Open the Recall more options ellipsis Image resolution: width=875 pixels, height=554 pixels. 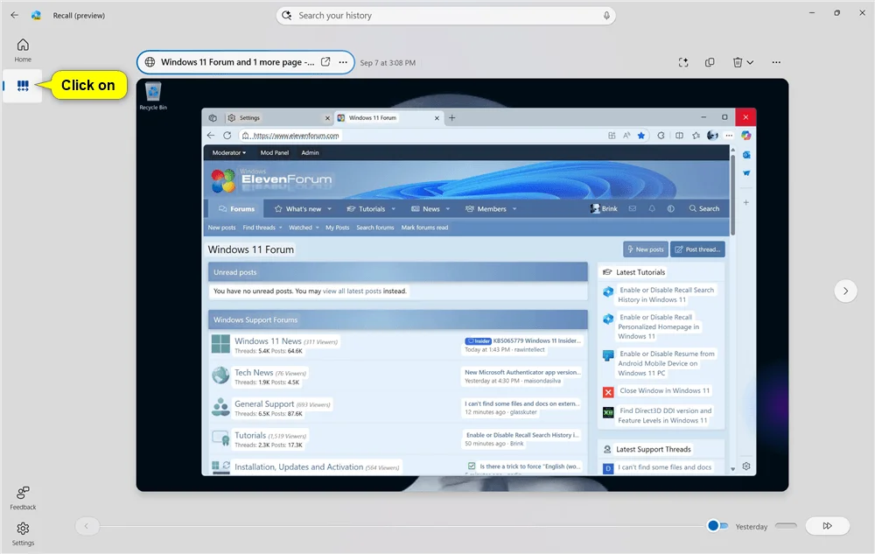(776, 62)
